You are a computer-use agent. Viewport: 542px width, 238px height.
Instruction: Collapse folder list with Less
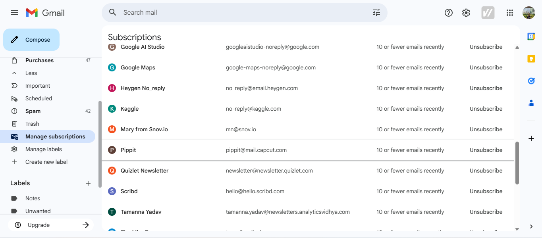(x=31, y=73)
